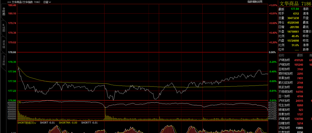This screenshot has width=312, height=133.
Task: Click the 180.46 top price axis label
Action: [x=12, y=5]
